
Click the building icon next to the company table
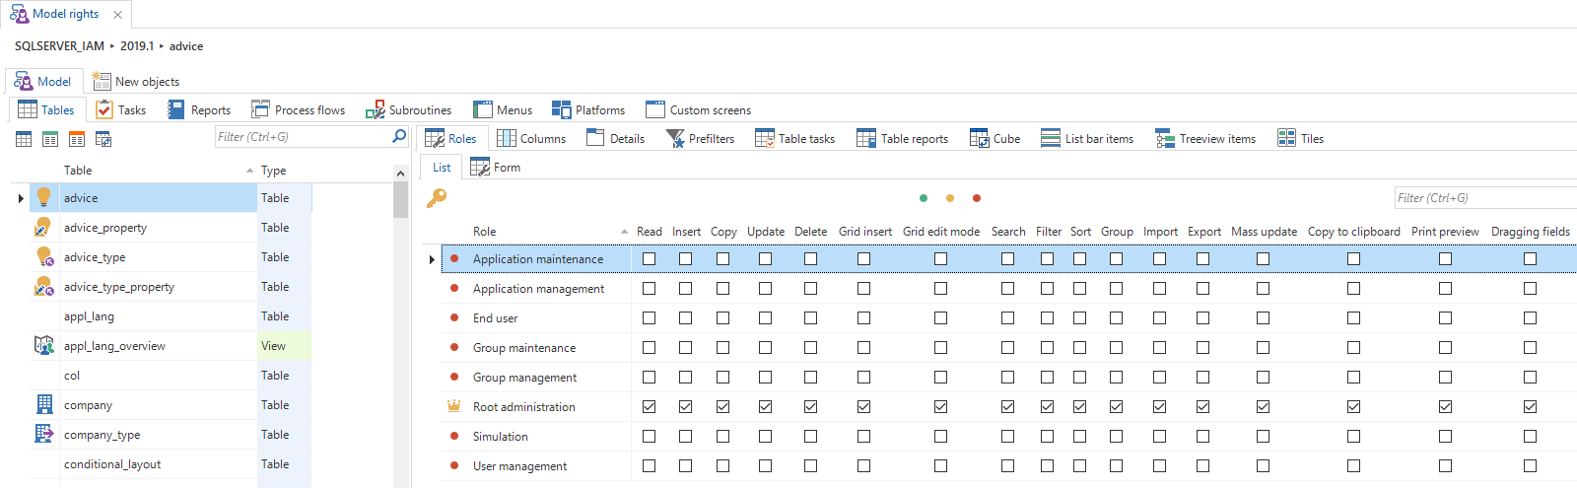pos(44,404)
